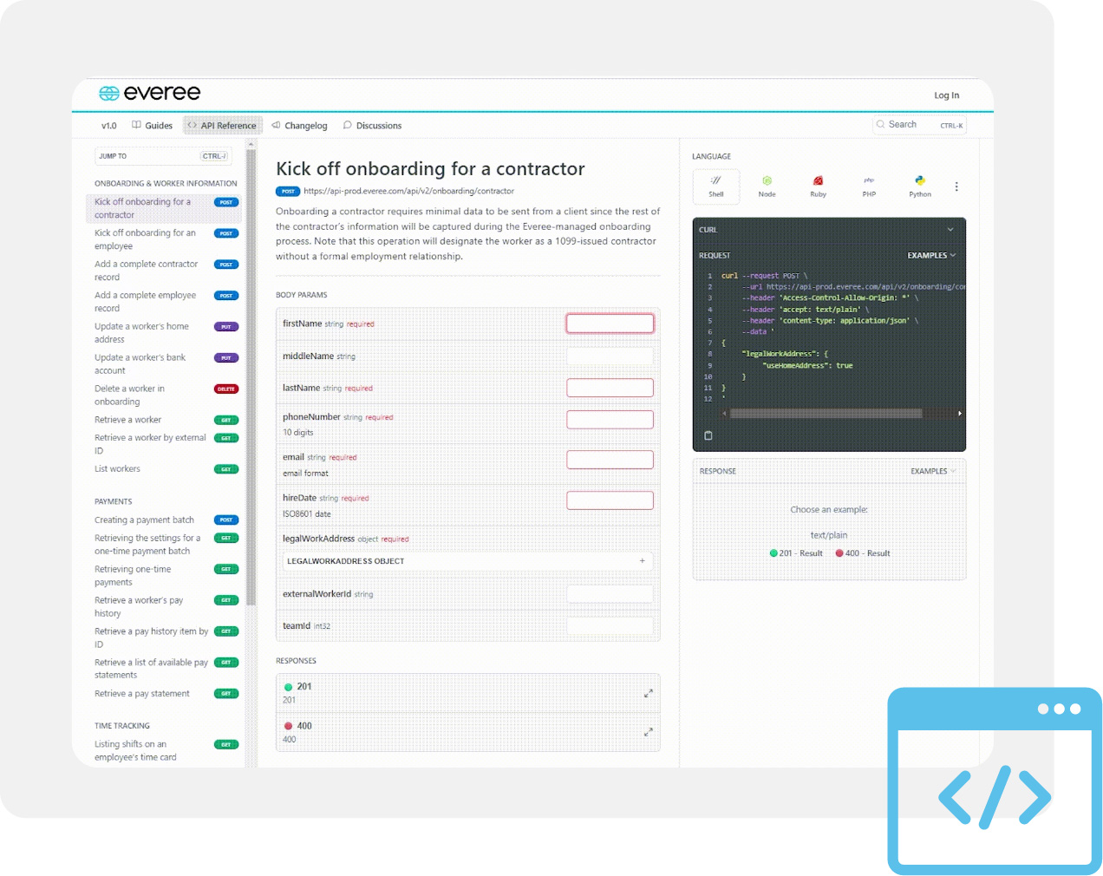Open Update a worker's bank account
This screenshot has height=876, width=1103.
[x=165, y=364]
